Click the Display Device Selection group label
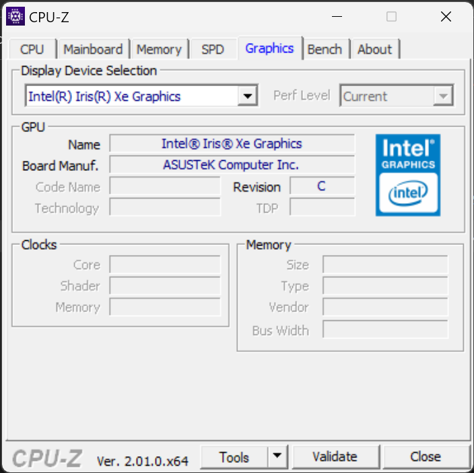This screenshot has height=473, width=474. coord(89,71)
